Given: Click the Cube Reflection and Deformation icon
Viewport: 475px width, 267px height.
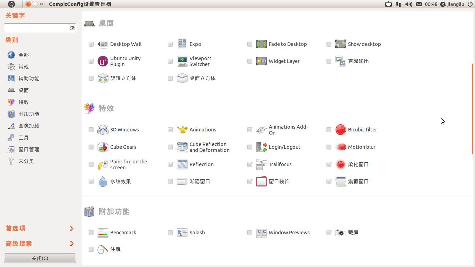Looking at the screenshot, I should tap(182, 147).
